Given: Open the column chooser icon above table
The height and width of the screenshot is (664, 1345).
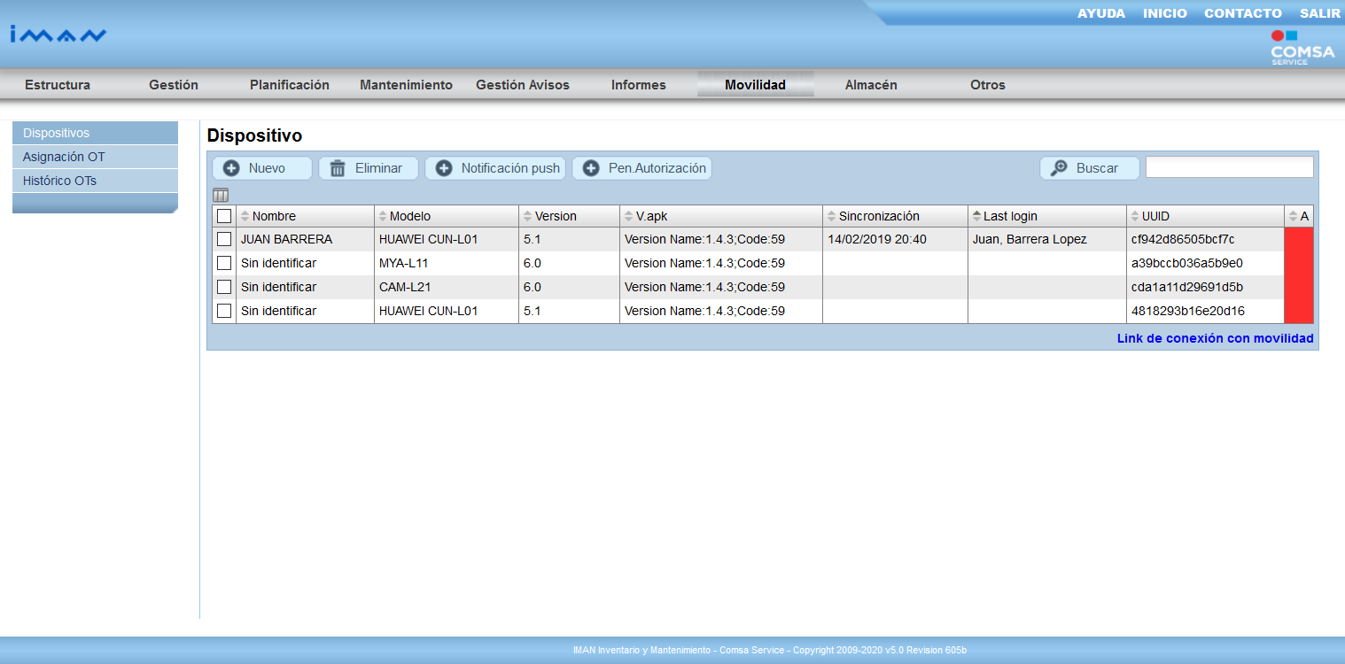Looking at the screenshot, I should 221,196.
